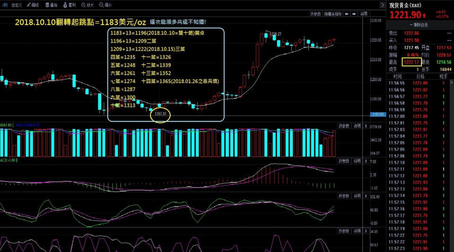The image size is (454, 252).
Task: Click the left arrow in main chart header
Action: [x=347, y=14]
